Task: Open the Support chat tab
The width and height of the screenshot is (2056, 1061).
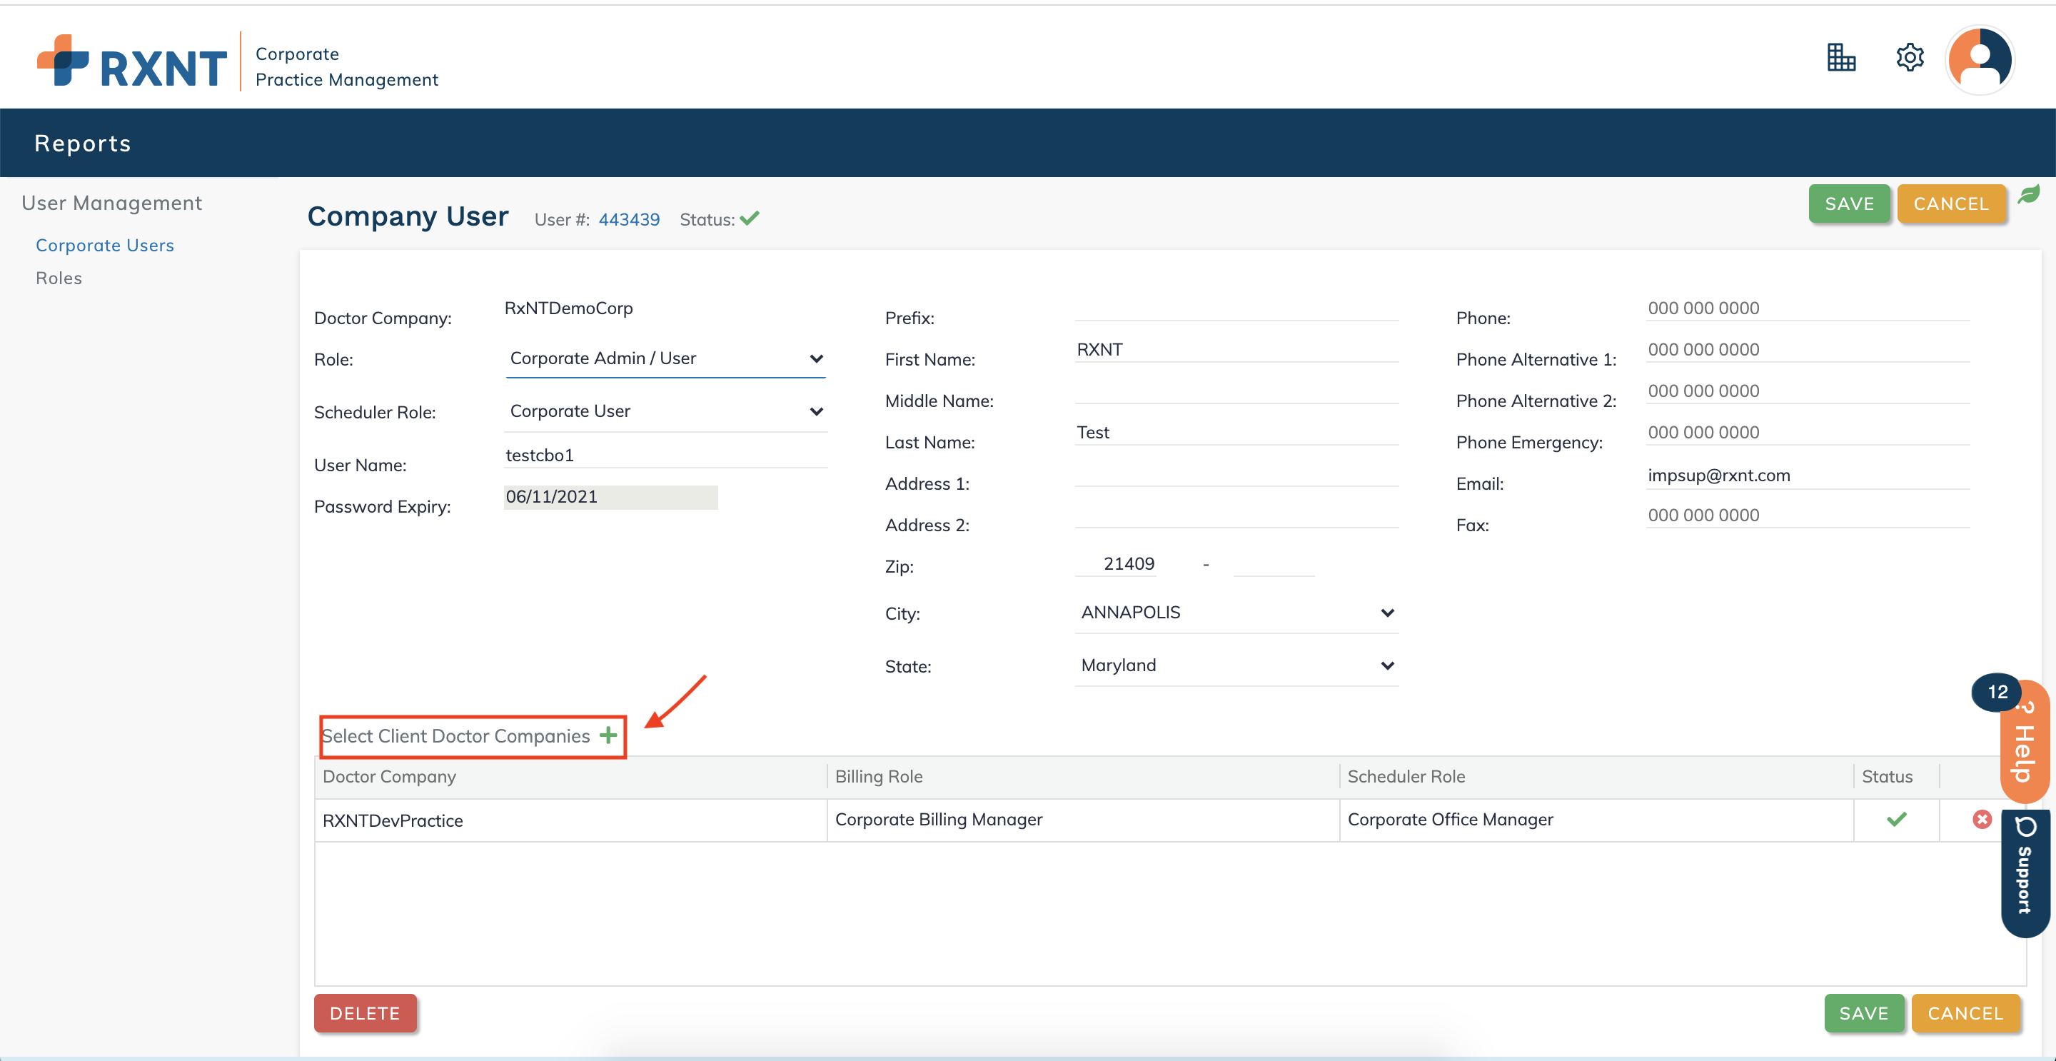Action: coord(2025,873)
